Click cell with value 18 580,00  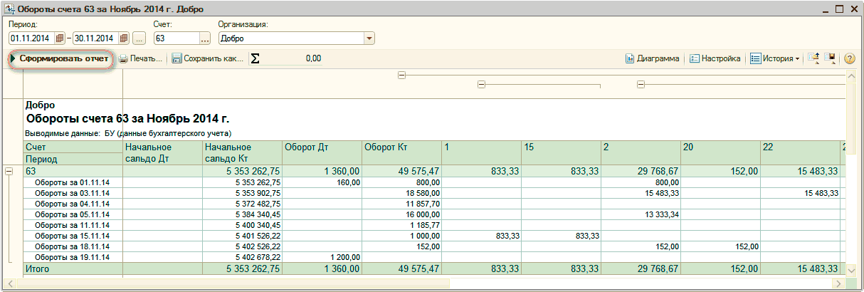pyautogui.click(x=402, y=193)
